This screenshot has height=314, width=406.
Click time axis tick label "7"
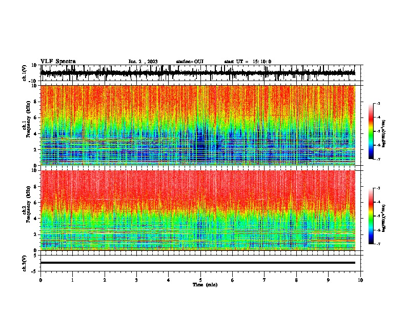pos(265,280)
